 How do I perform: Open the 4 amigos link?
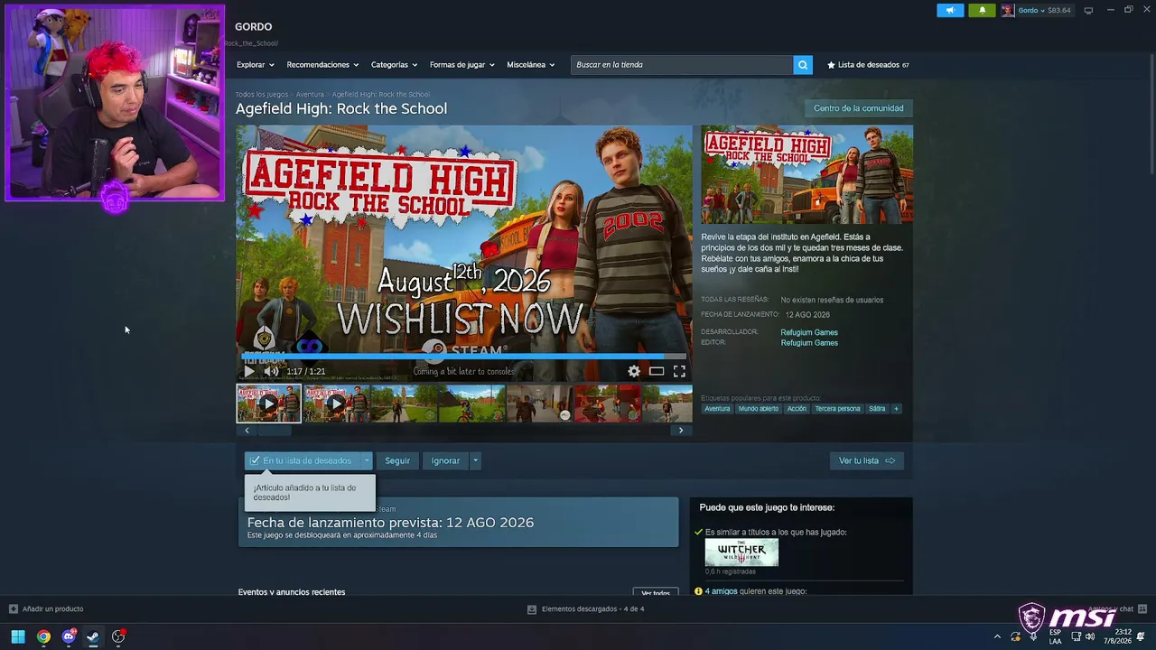point(722,591)
